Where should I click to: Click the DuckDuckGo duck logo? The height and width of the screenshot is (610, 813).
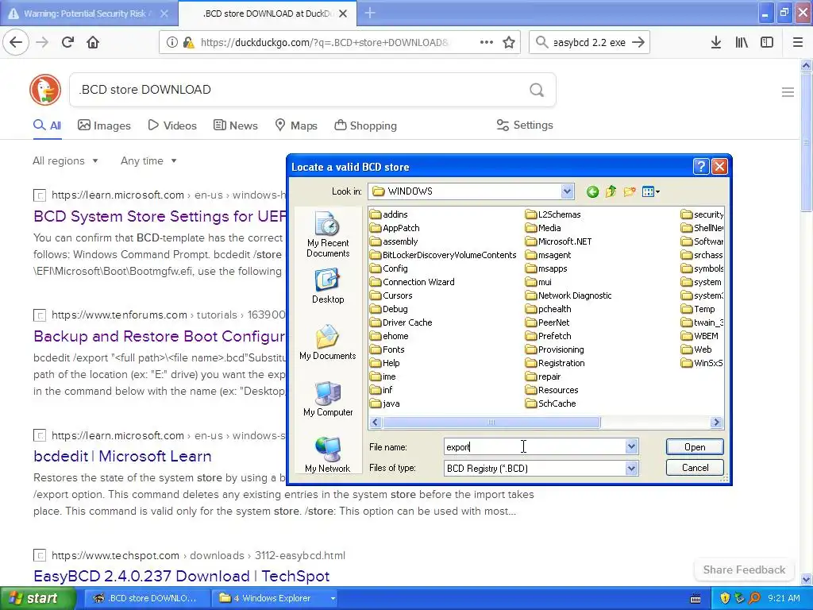click(45, 90)
